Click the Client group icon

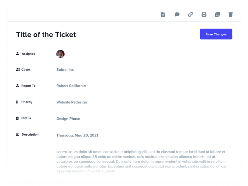click(x=18, y=69)
